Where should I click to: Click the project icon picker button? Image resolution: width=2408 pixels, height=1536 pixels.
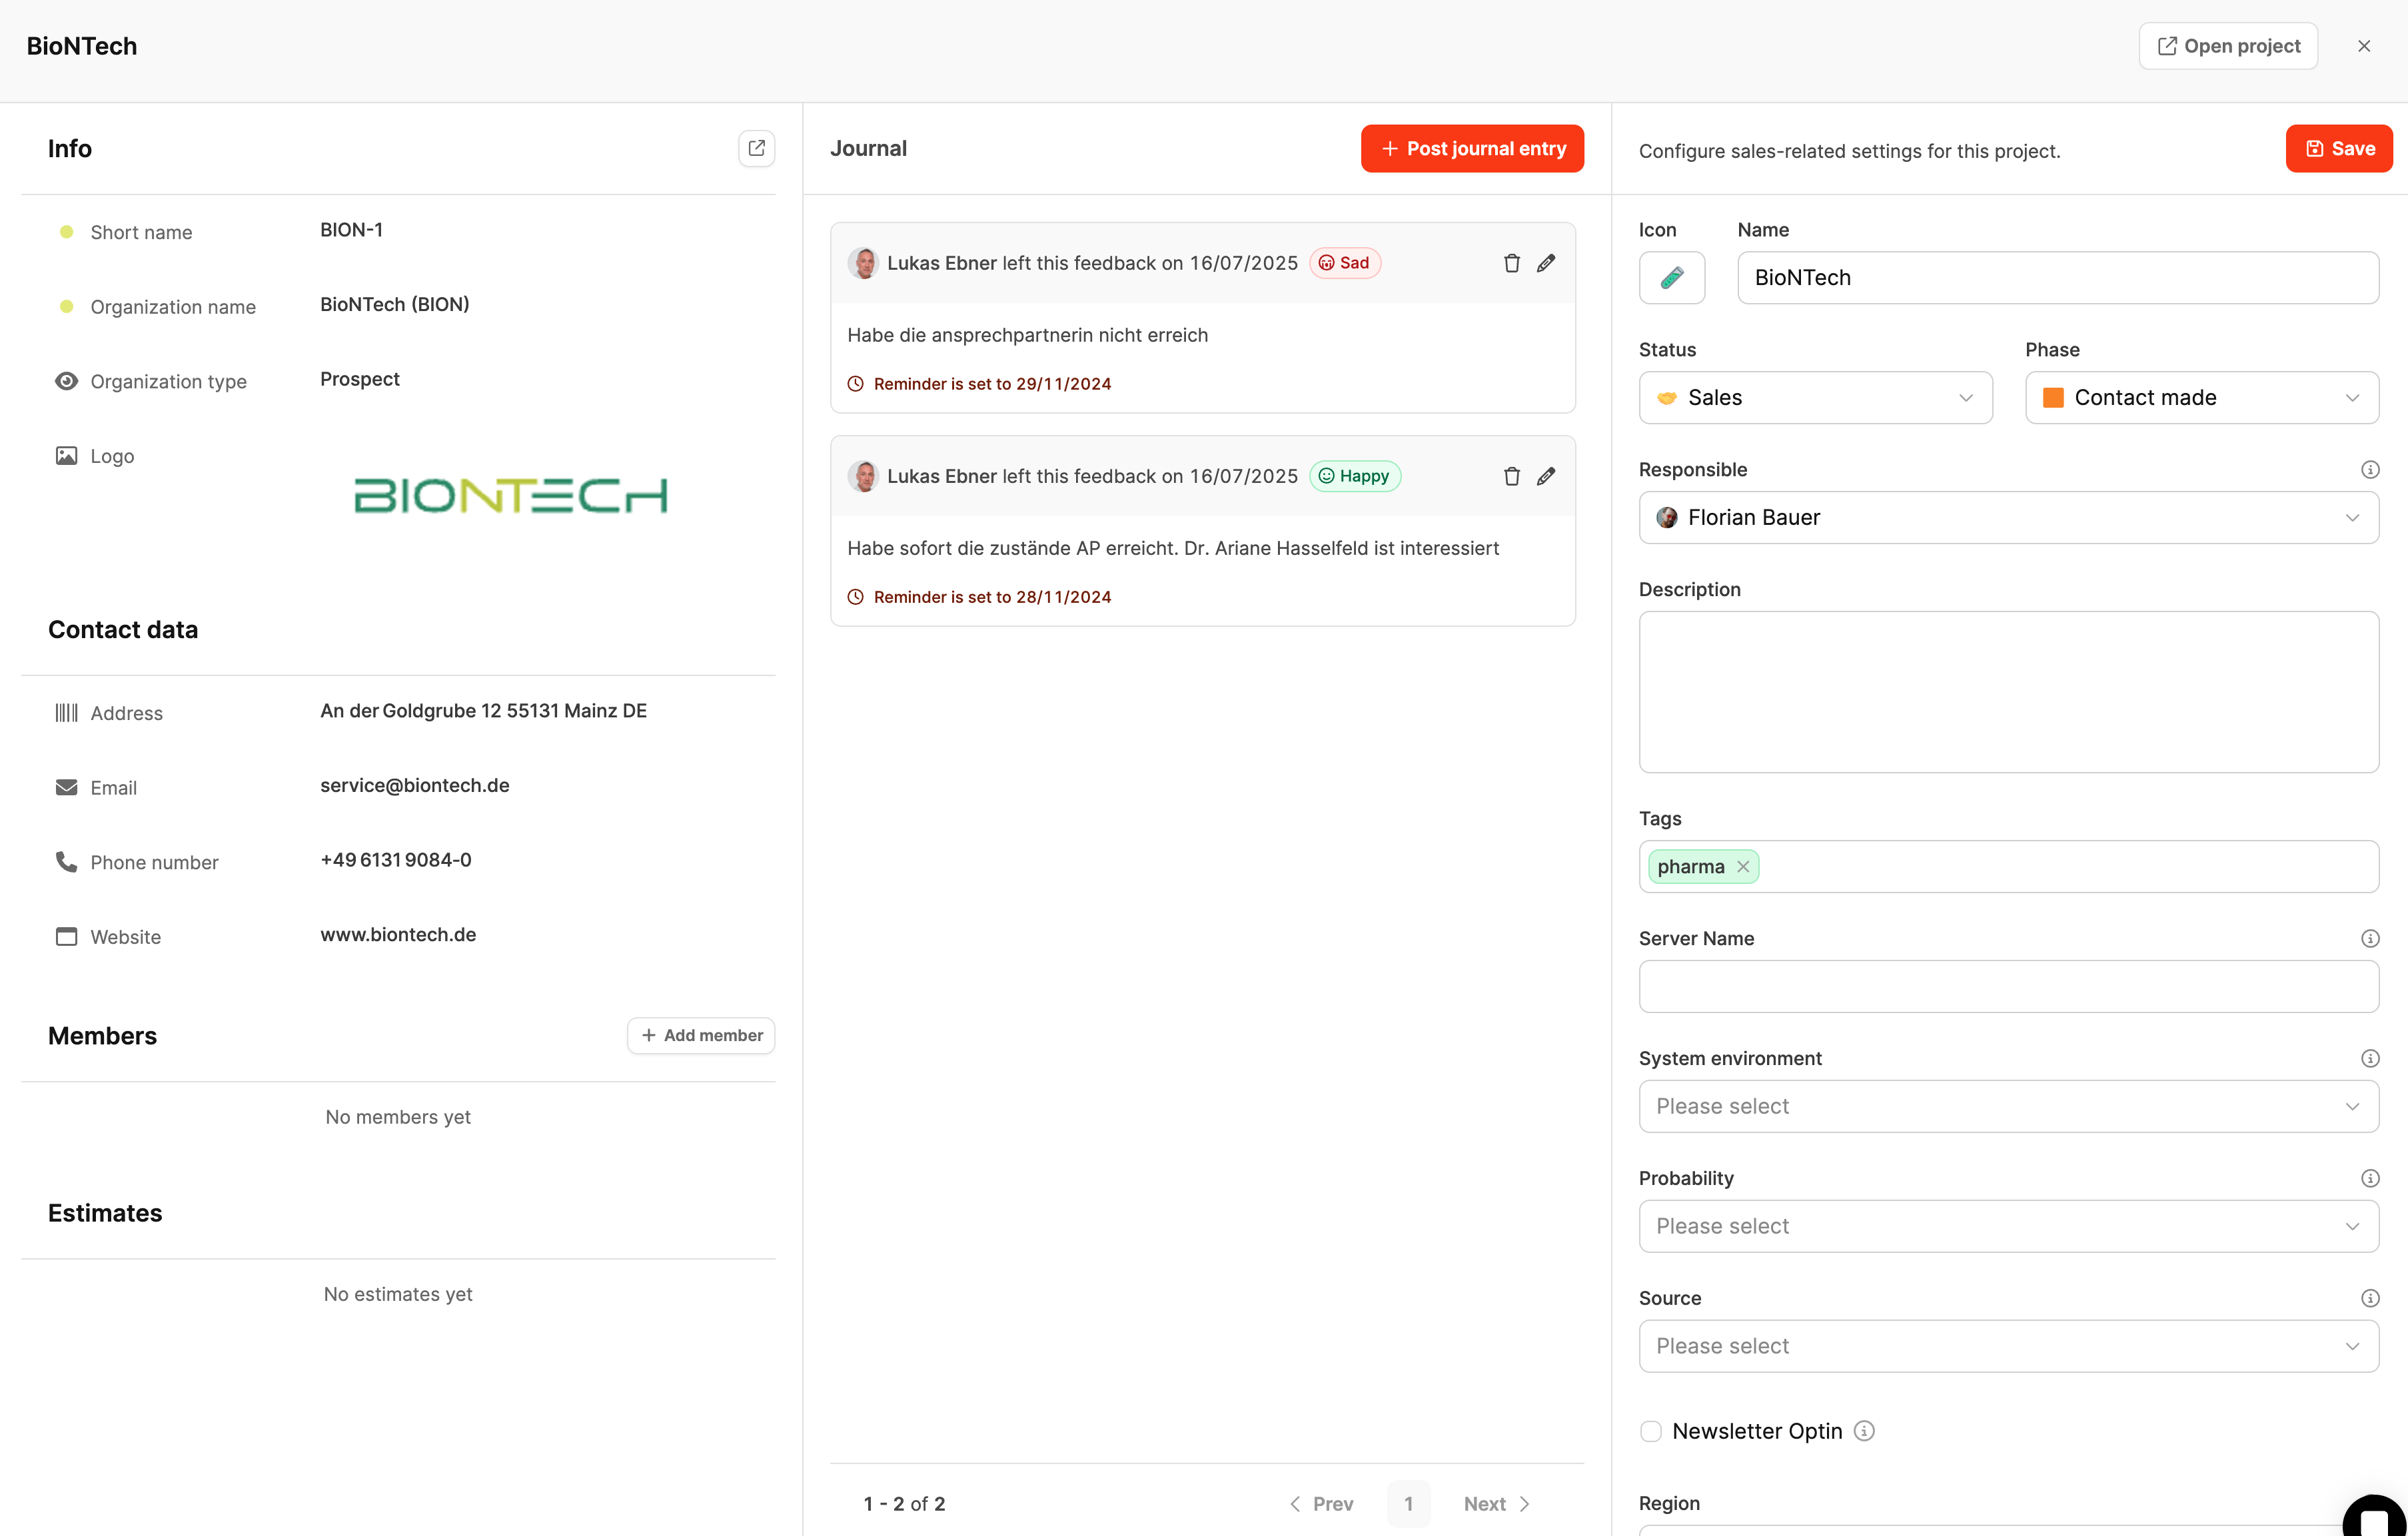(x=1671, y=278)
